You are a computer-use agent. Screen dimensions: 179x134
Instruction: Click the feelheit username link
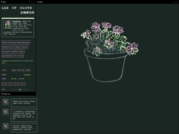tap(17, 21)
